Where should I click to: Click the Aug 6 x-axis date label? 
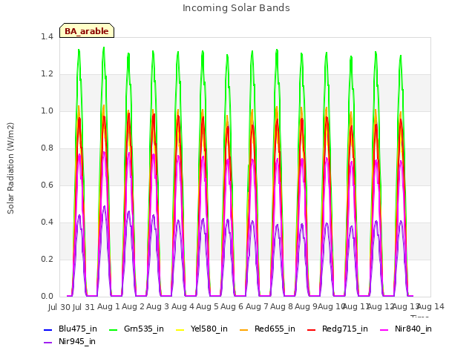pos(232,306)
